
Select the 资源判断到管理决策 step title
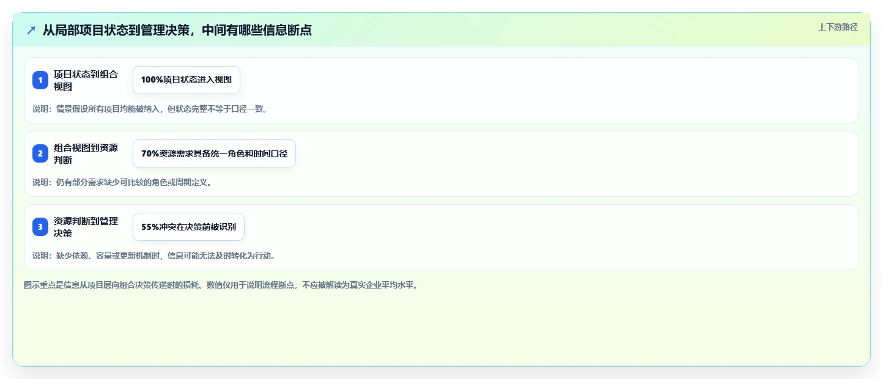coord(86,227)
